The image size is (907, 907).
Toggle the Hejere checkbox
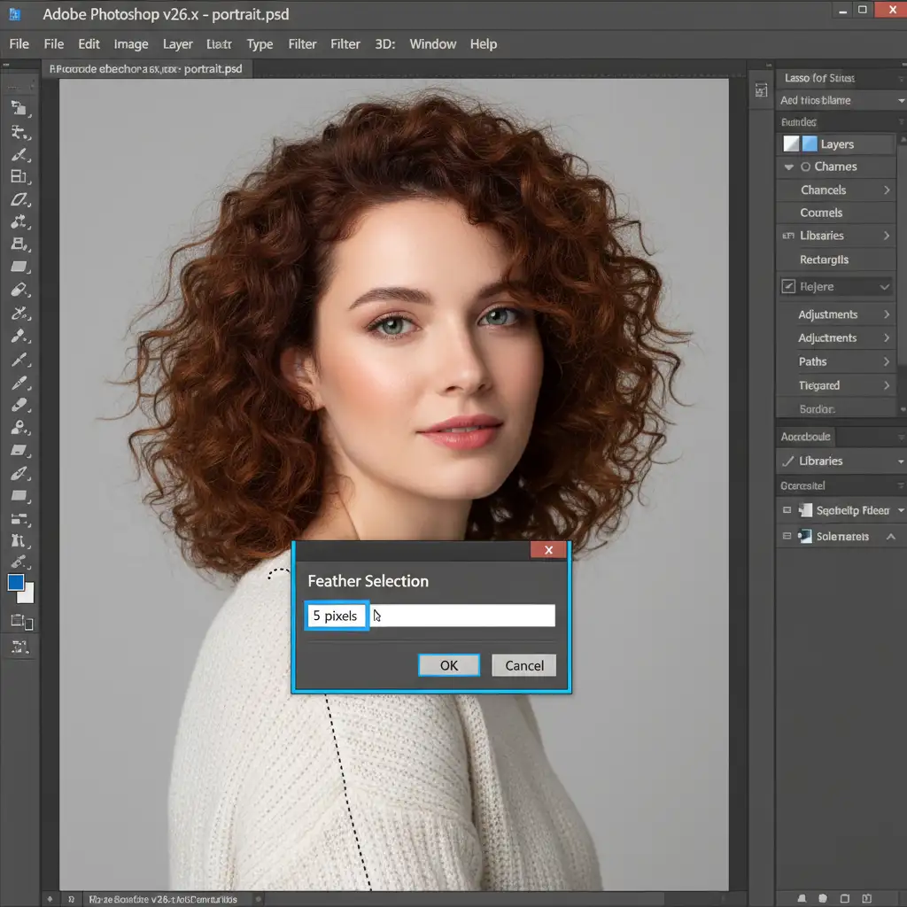coord(788,286)
